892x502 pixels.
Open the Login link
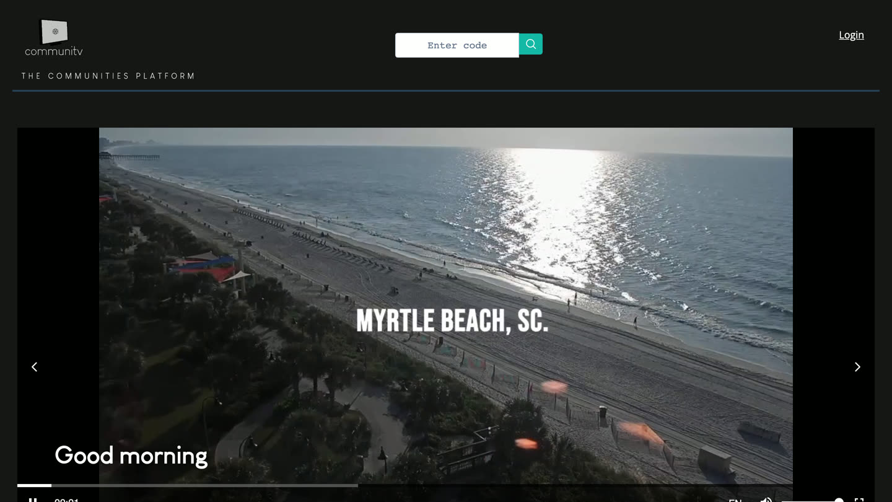pyautogui.click(x=851, y=35)
